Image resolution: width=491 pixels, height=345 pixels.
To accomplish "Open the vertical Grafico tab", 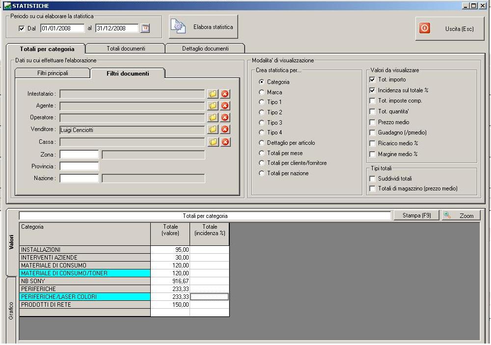I will [x=11, y=311].
